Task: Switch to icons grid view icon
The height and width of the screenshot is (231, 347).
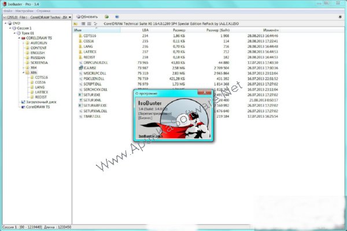Action: click(x=89, y=24)
